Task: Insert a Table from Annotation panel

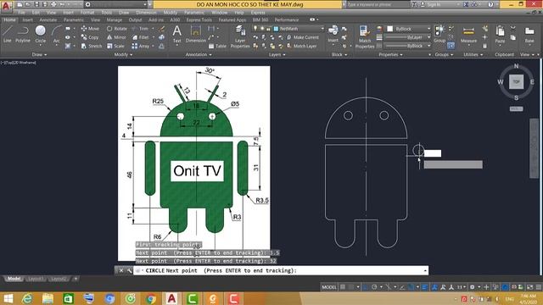Action: 217,46
